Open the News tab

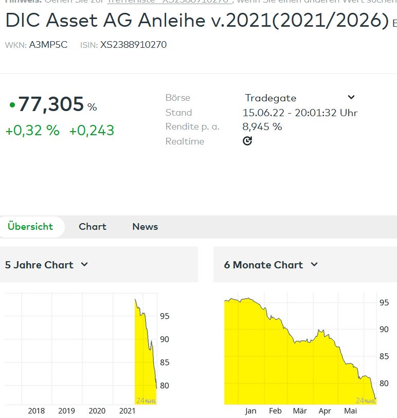point(145,227)
